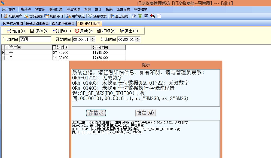Screen dimensions: 271x158
Task: Open Message Send/Receive (消息收发) icon
Action: (x=90, y=16)
